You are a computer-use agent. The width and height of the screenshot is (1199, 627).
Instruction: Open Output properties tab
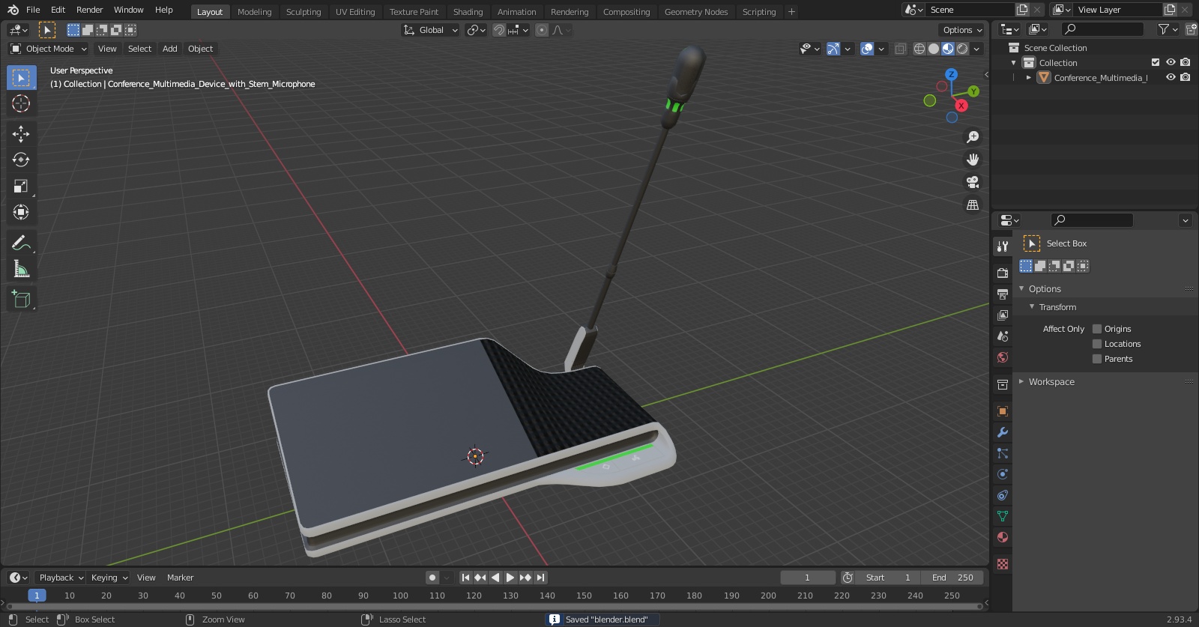1003,294
